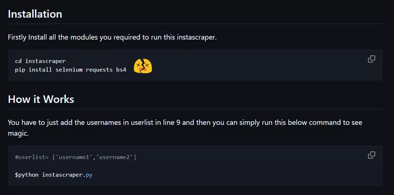This screenshot has width=394, height=195.
Task: Copy the userlist code block
Action: (371, 155)
